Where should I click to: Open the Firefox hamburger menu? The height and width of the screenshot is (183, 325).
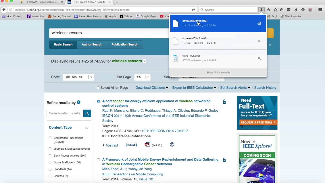[x=320, y=10]
